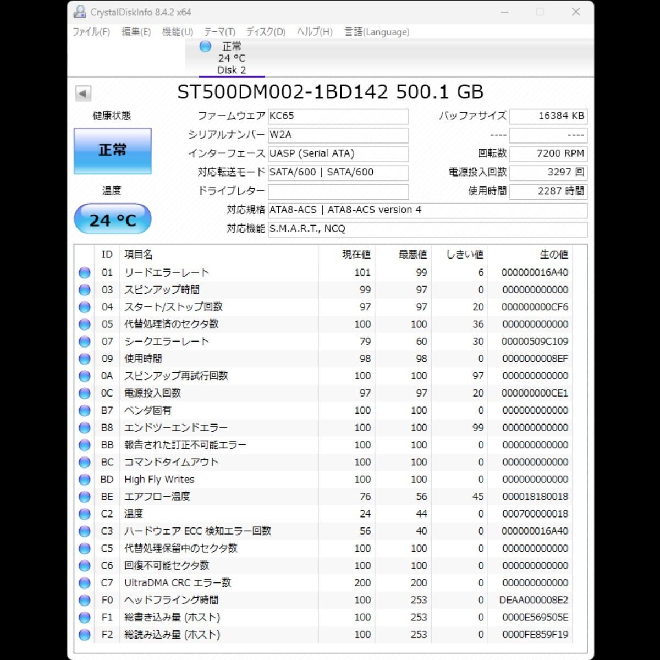The height and width of the screenshot is (660, 660).
Task: Click the ID column header
Action: pos(107,254)
